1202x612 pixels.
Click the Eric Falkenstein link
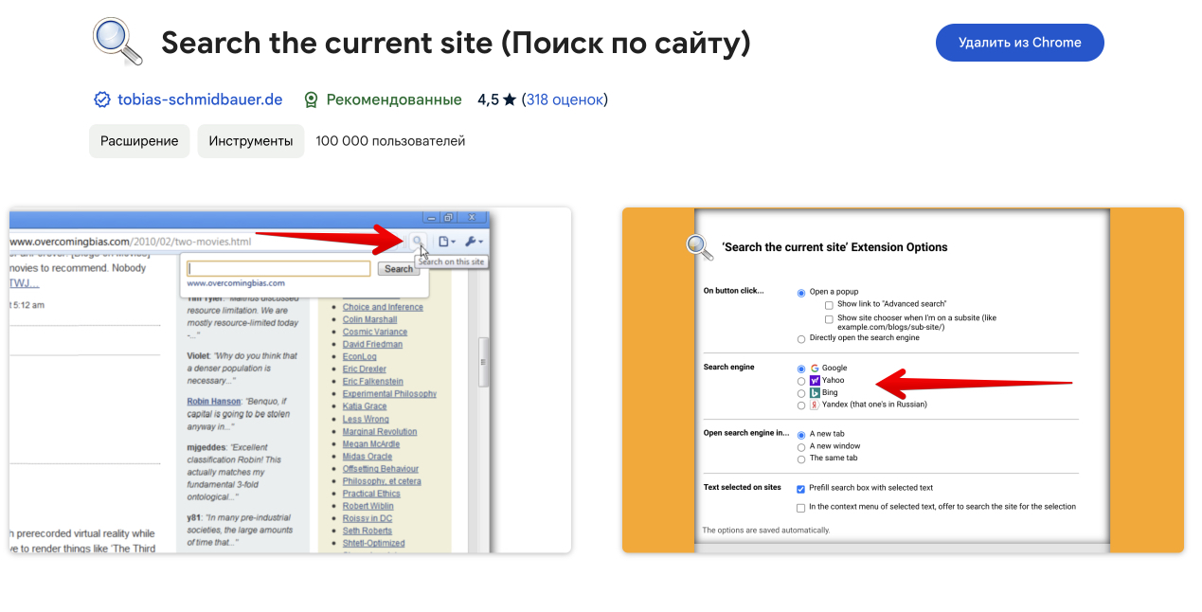pyautogui.click(x=372, y=382)
